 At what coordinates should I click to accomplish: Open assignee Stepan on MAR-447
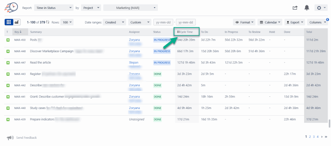pos(134,62)
